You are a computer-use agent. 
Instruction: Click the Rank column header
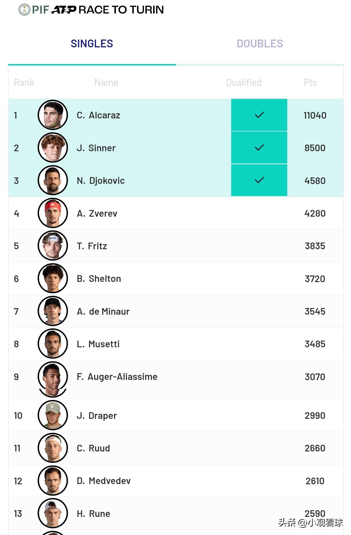coord(24,82)
